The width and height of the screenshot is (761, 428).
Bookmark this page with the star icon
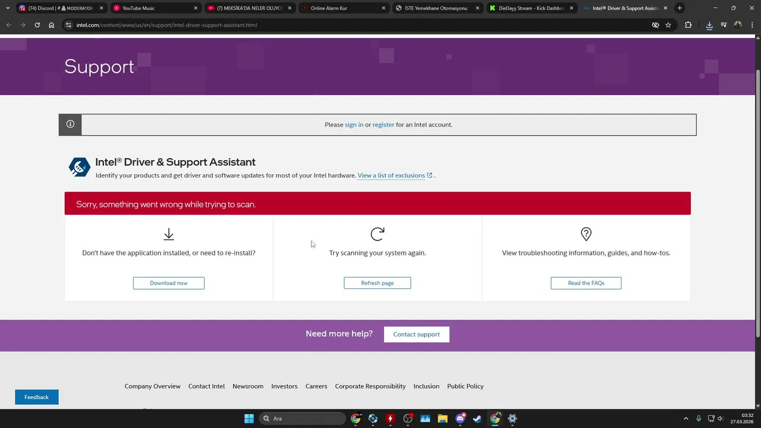click(668, 25)
